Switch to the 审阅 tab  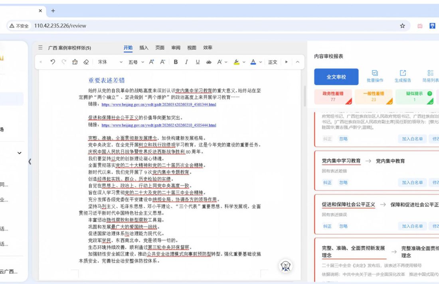click(x=176, y=47)
